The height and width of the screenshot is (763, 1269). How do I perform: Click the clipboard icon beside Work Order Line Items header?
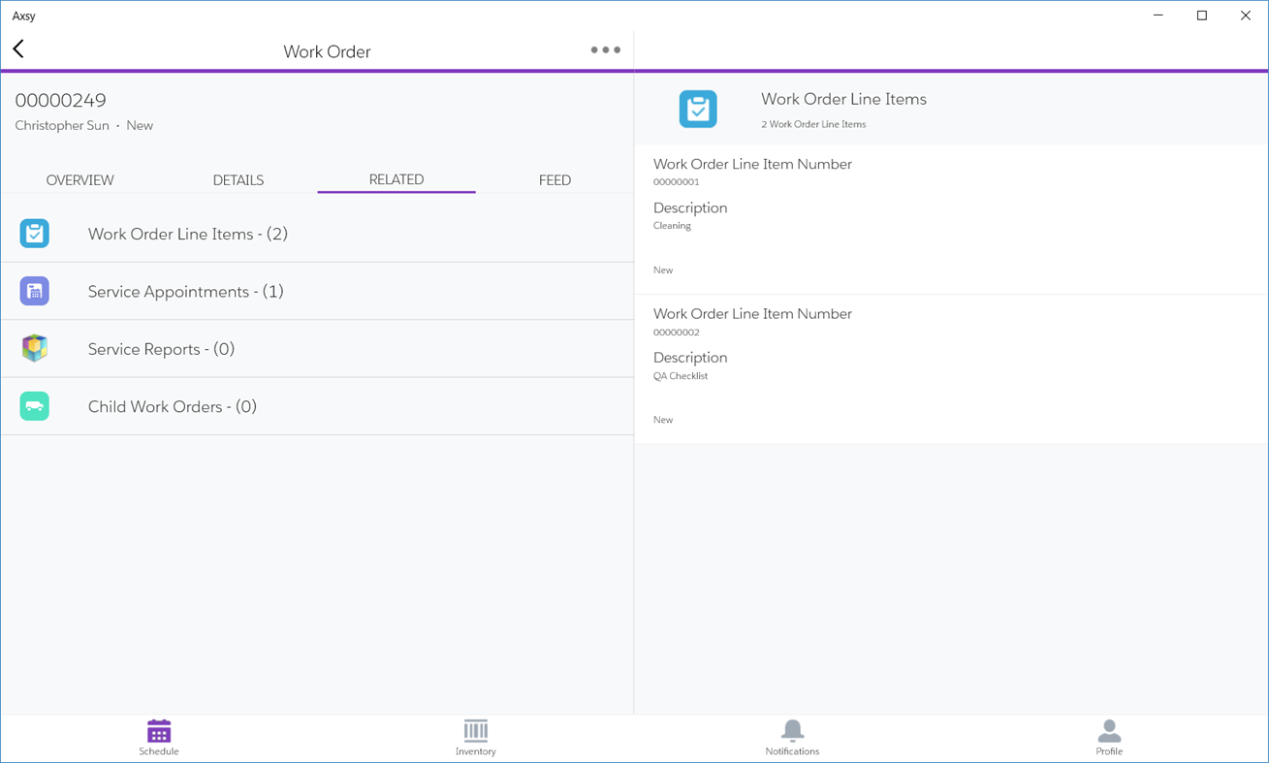click(x=698, y=109)
